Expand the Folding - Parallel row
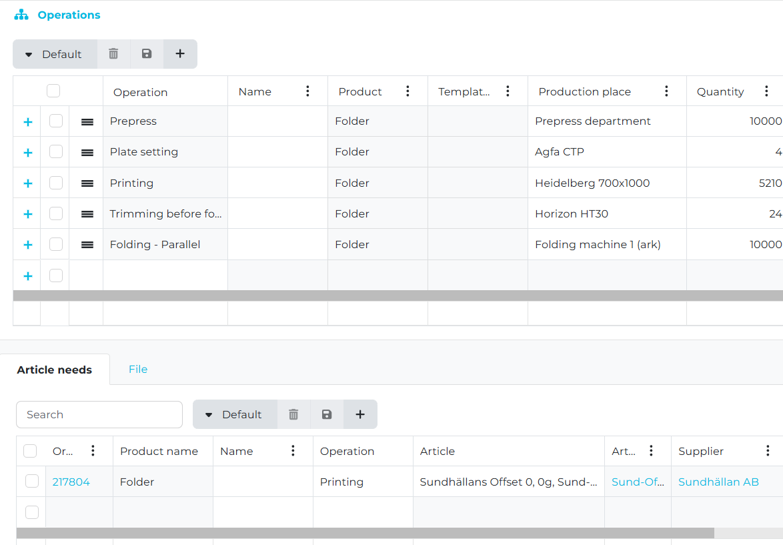 click(x=28, y=245)
